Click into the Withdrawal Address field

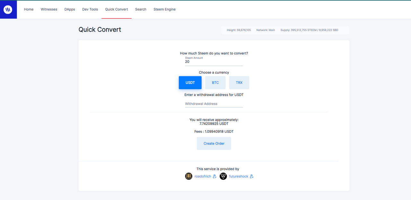point(214,104)
